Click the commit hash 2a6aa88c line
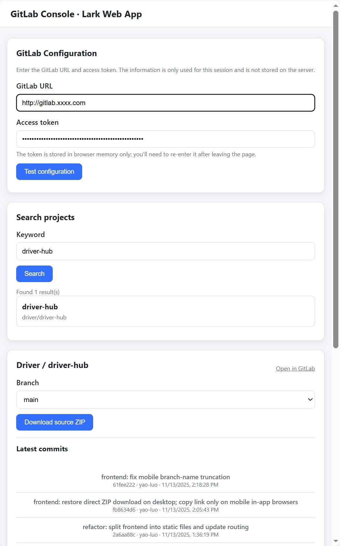 tap(165, 535)
